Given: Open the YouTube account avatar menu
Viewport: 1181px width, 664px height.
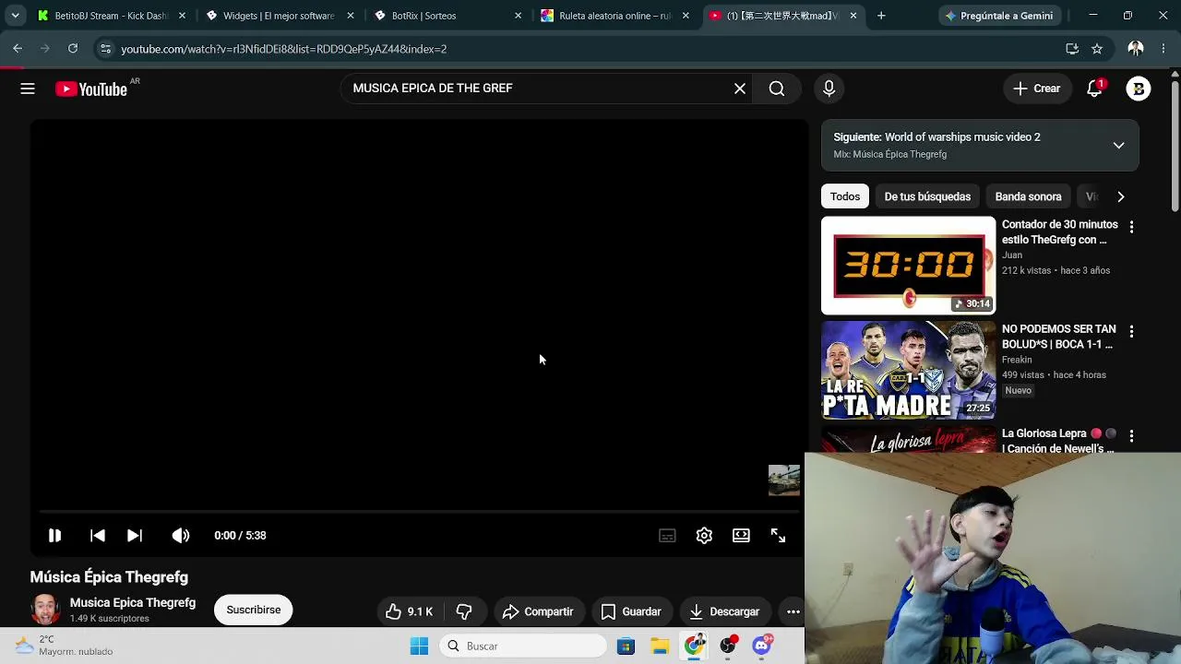Looking at the screenshot, I should click(1139, 89).
